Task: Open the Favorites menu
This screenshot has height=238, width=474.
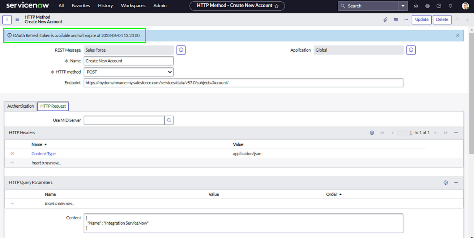Action: [x=81, y=6]
